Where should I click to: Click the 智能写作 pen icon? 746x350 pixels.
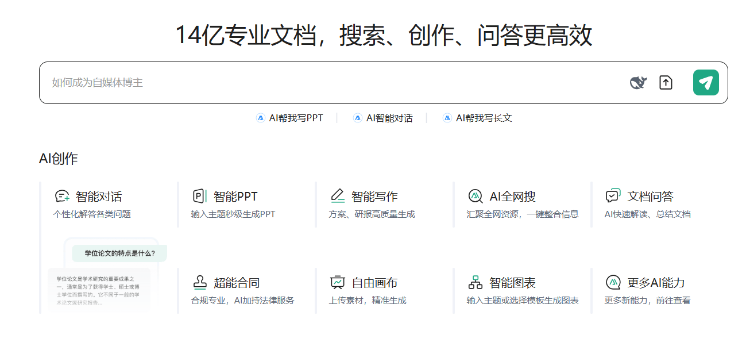coord(338,197)
